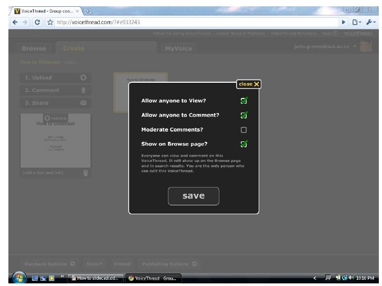This screenshot has height=286, width=382.
Task: Open Latest News & Features link
Action: pyautogui.click(x=241, y=34)
